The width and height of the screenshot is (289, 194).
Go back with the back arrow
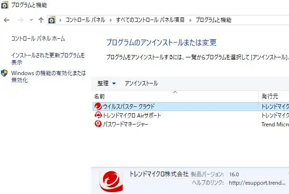pyautogui.click(x=7, y=20)
